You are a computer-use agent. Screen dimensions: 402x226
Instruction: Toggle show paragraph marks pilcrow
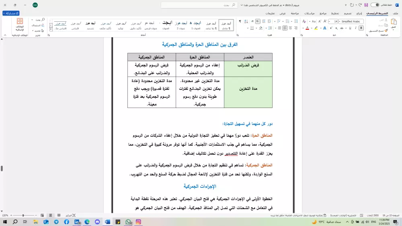240,22
